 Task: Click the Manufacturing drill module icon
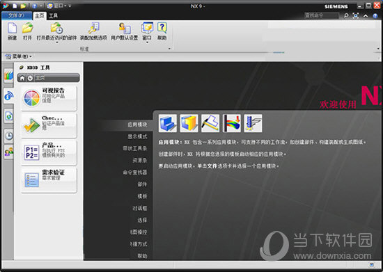[253, 123]
